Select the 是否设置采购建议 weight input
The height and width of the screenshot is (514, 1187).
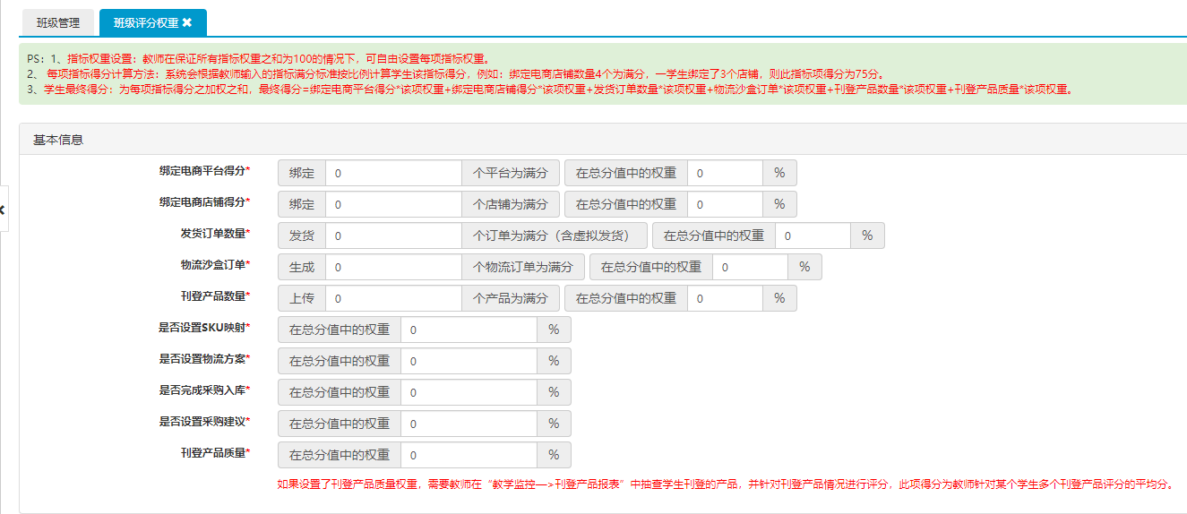[469, 424]
